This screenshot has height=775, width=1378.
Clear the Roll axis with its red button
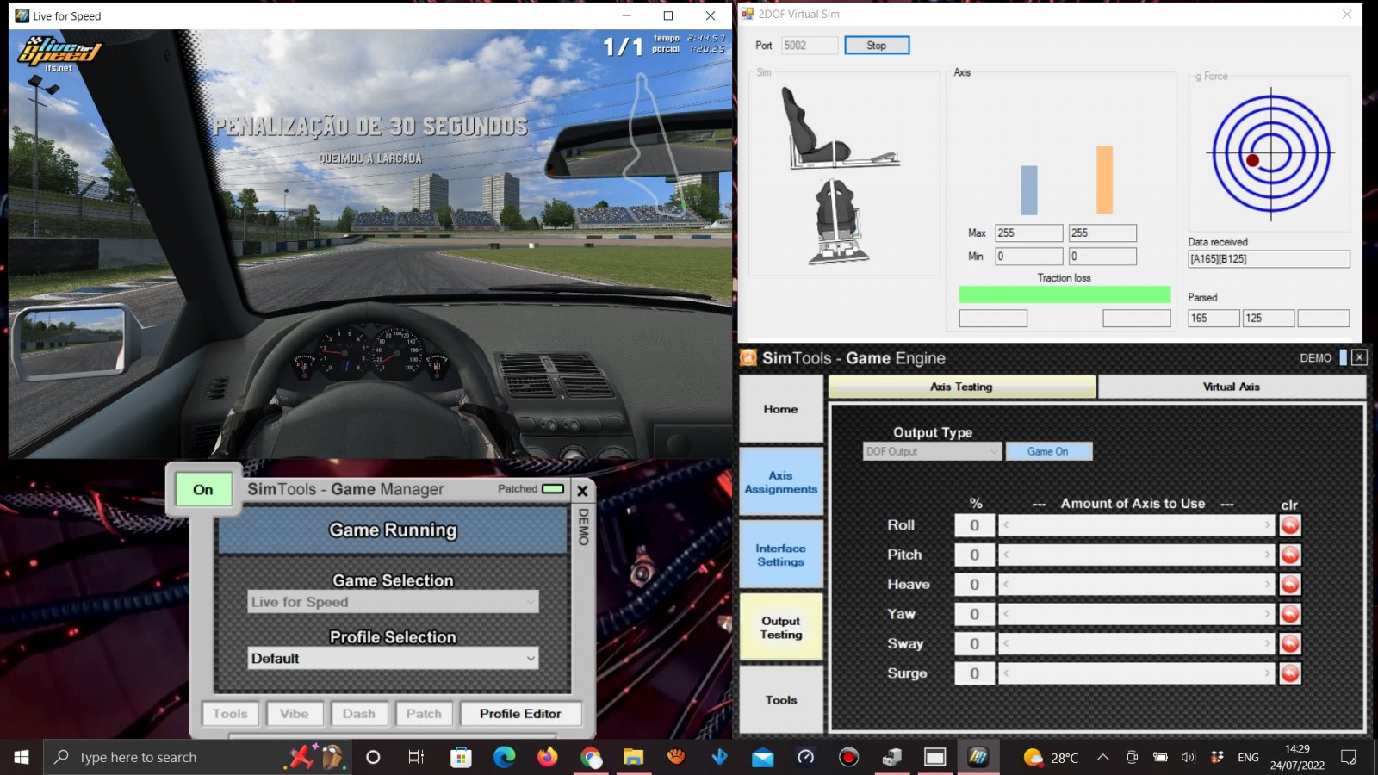1289,525
